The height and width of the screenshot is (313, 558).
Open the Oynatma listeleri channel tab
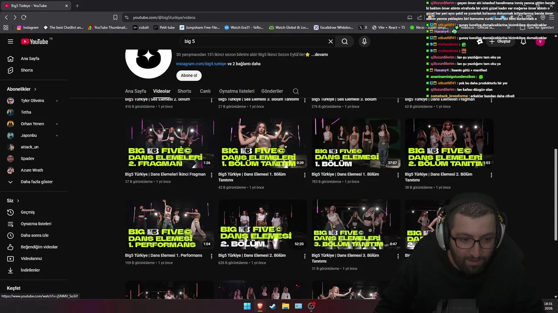tap(237, 91)
